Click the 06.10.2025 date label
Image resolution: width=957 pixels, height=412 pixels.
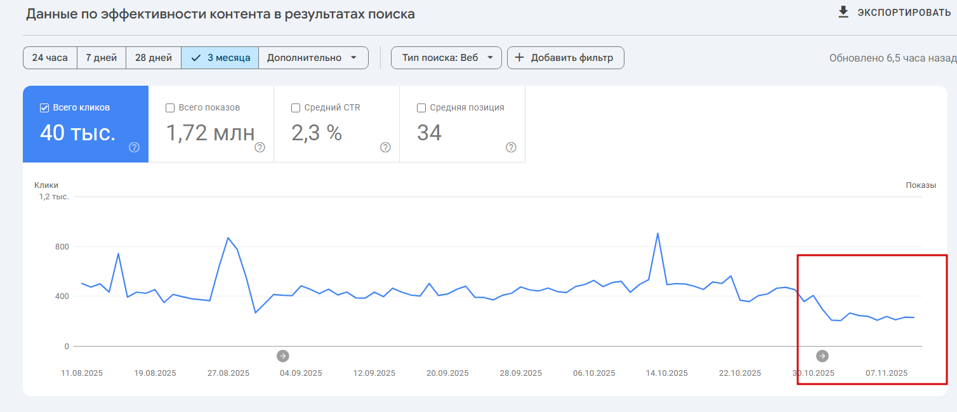[x=594, y=373]
